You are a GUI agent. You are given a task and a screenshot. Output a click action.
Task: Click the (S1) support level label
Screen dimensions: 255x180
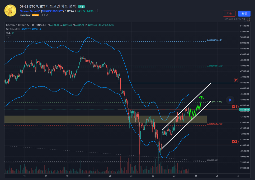[235, 107]
